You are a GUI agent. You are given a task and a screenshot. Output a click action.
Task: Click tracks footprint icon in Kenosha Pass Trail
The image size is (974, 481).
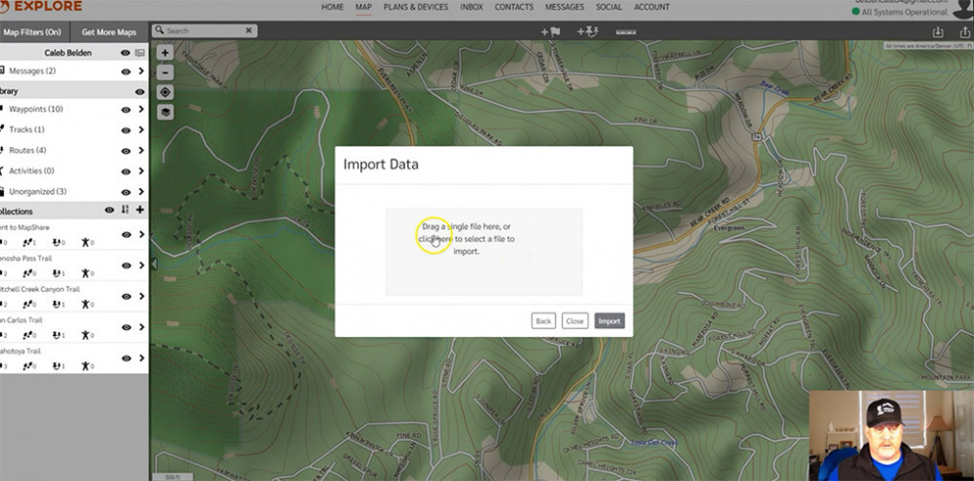pyautogui.click(x=28, y=273)
